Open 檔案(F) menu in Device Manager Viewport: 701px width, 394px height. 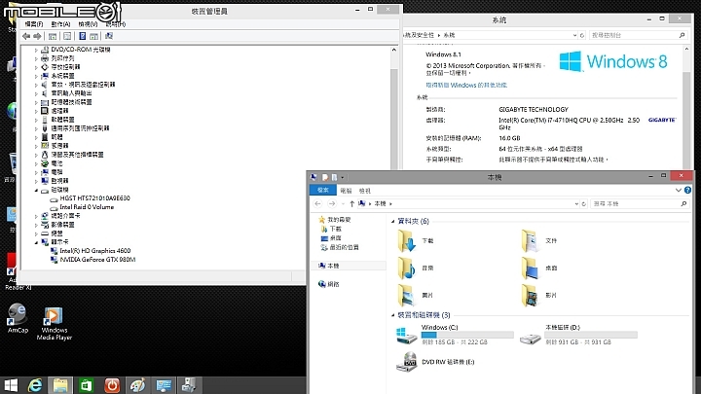34,24
